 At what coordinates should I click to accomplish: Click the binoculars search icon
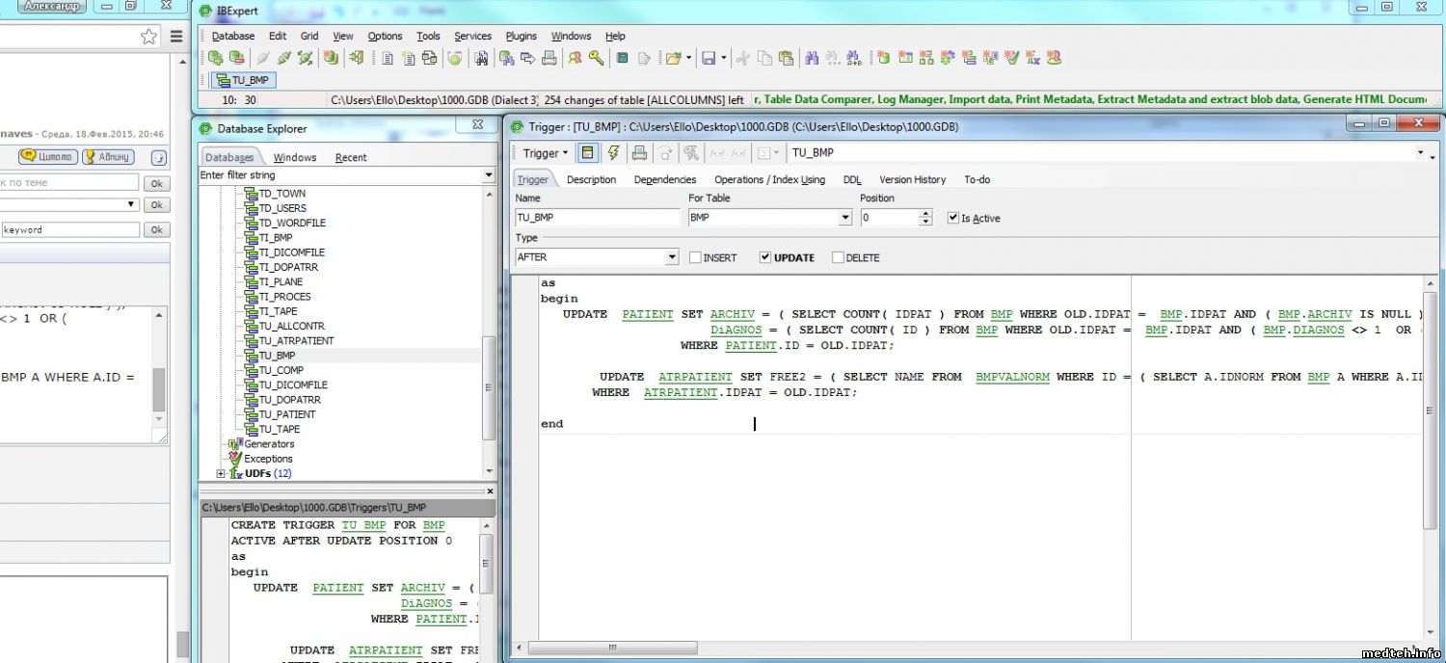point(811,58)
